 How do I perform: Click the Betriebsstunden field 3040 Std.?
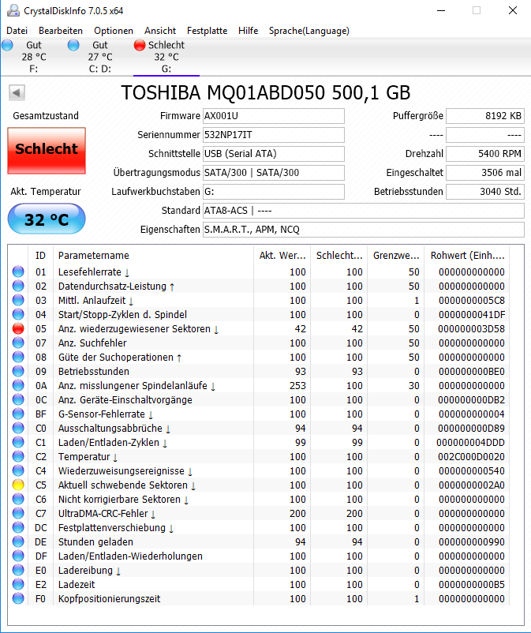[485, 192]
